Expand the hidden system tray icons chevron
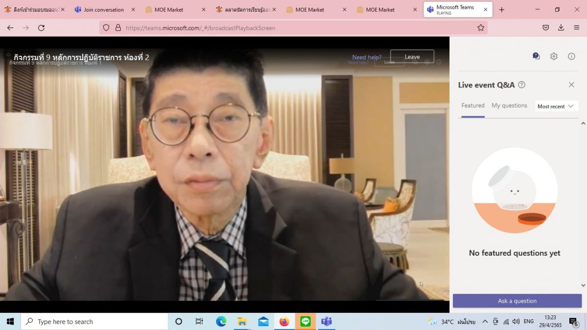The width and height of the screenshot is (587, 330). (485, 322)
